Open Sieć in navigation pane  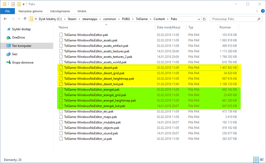pyautogui.click(x=15, y=54)
